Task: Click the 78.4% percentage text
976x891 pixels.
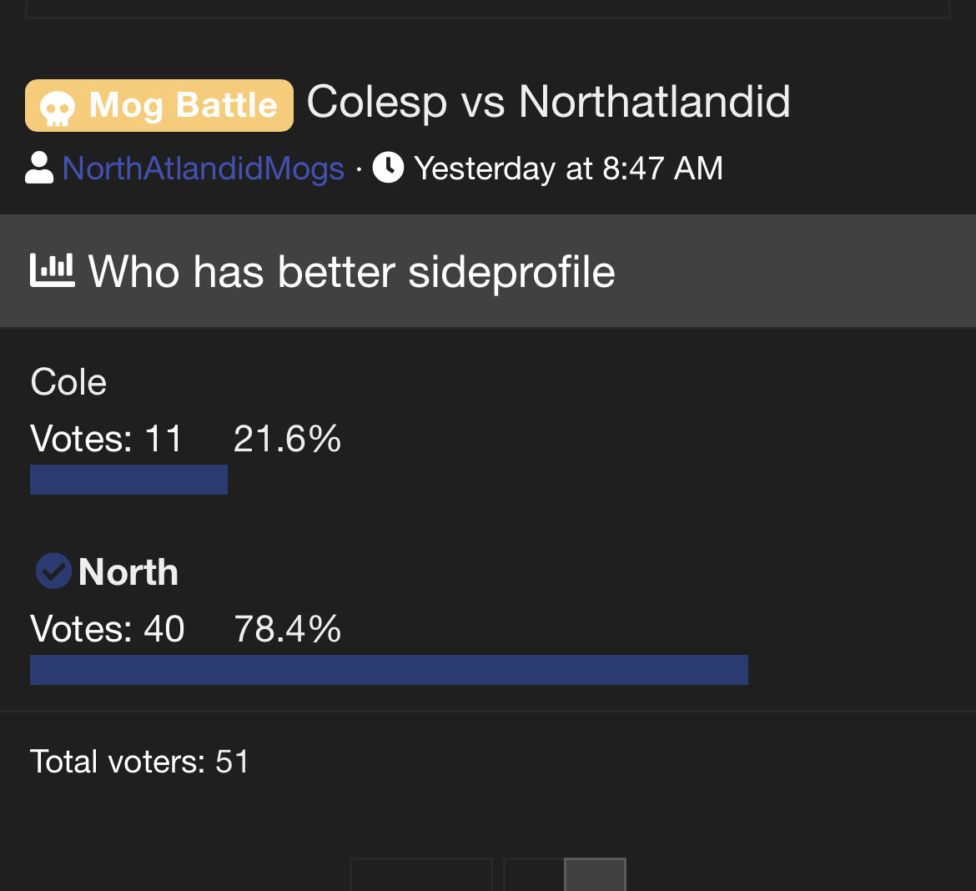Action: [288, 628]
